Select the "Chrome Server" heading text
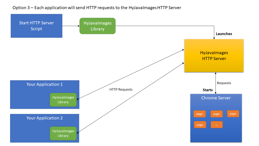The width and height of the screenshot is (259, 146). click(216, 98)
